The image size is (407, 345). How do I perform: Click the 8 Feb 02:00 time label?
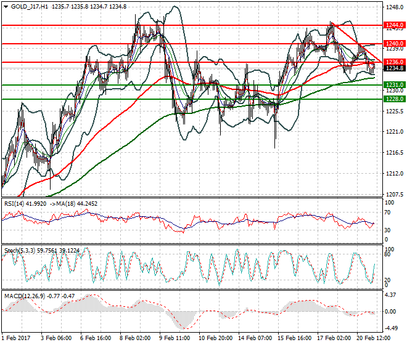[135, 338]
